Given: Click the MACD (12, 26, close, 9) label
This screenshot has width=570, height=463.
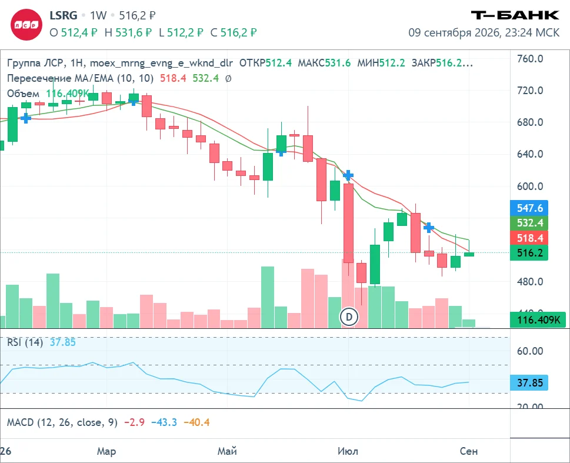Looking at the screenshot, I should (x=62, y=422).
